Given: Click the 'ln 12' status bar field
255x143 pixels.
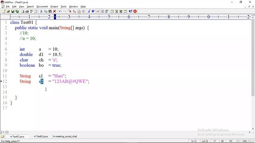Looking at the screenshot, I should coord(194,141).
